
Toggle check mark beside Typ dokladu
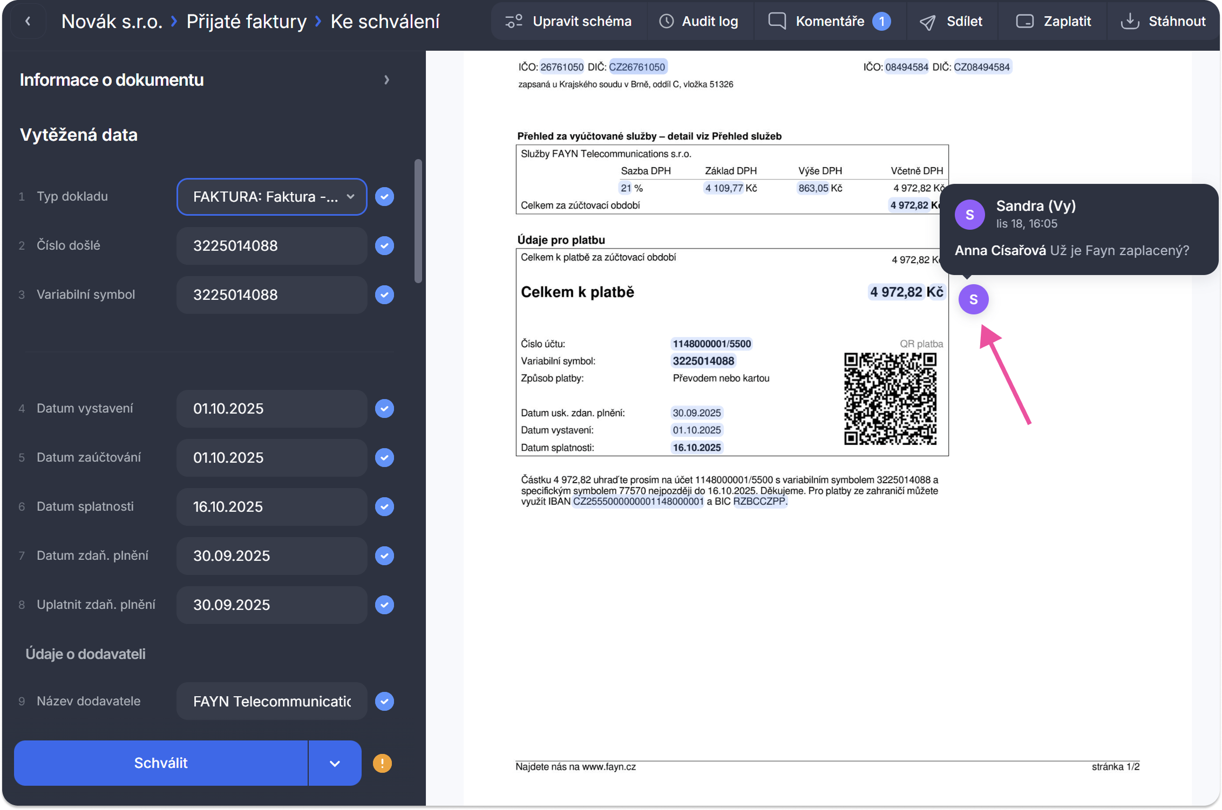384,197
